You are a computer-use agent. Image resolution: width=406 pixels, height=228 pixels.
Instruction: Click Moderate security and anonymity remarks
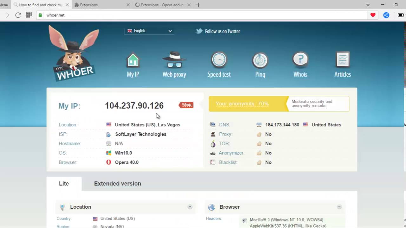[x=312, y=104]
